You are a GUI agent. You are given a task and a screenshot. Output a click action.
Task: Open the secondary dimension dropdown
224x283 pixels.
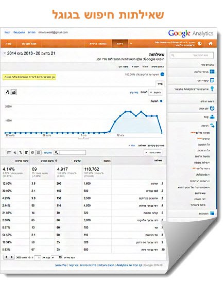[x=153, y=153]
